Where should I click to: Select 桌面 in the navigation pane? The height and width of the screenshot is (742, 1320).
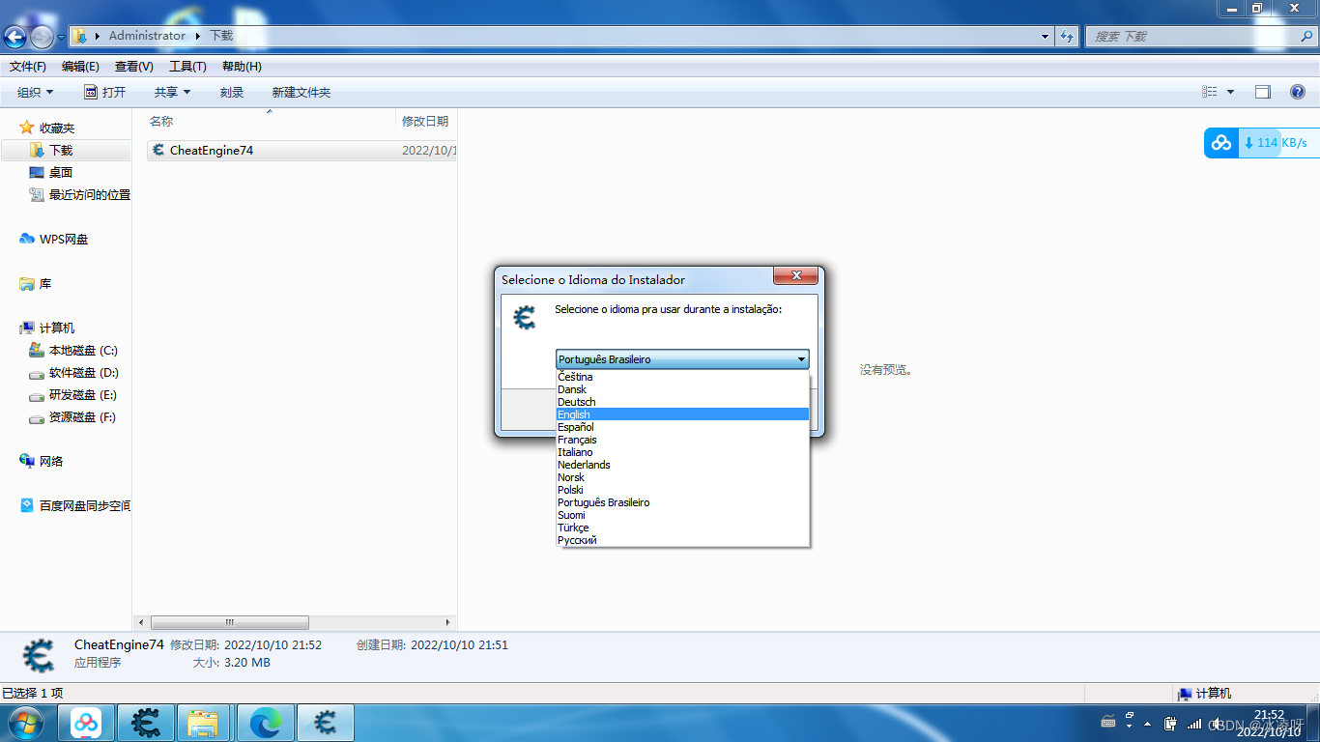(61, 172)
